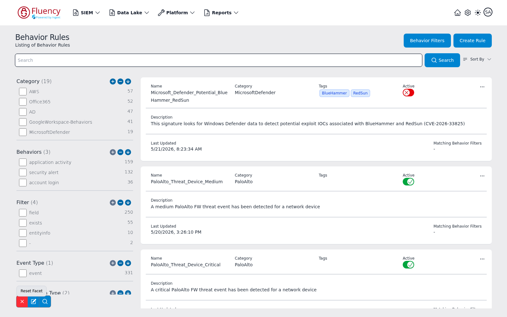Click the edit facet pencil icon
This screenshot has height=317, width=507.
[34, 301]
